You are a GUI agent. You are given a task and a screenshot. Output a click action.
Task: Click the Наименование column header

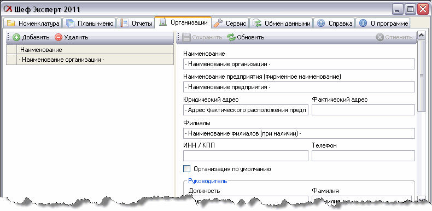95,50
